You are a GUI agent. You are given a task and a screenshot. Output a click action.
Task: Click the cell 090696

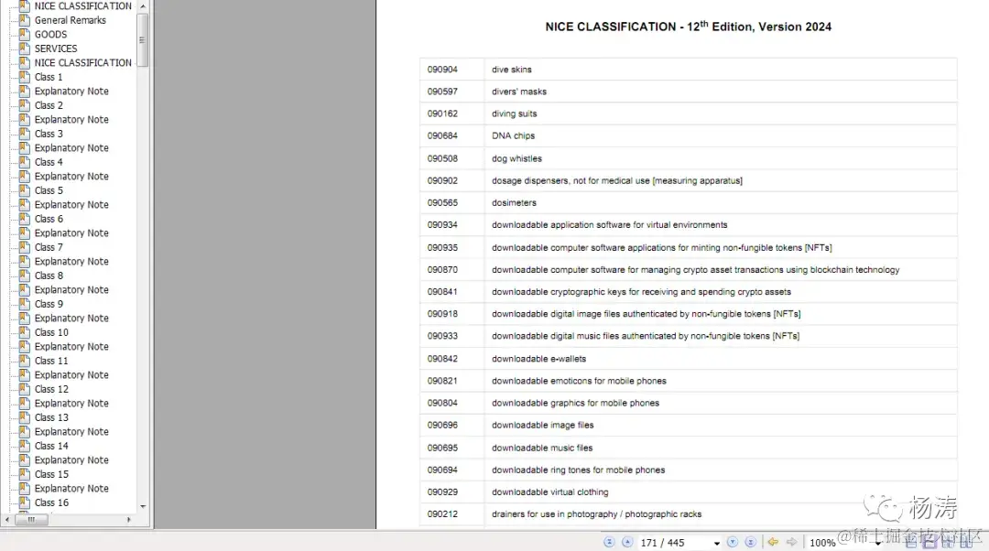[442, 425]
